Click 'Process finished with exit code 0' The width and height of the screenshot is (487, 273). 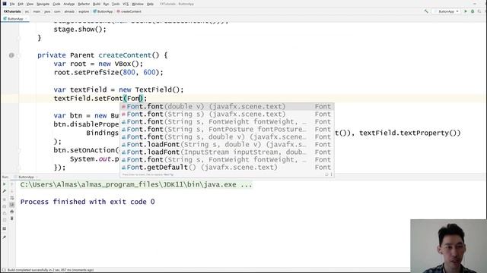(88, 202)
